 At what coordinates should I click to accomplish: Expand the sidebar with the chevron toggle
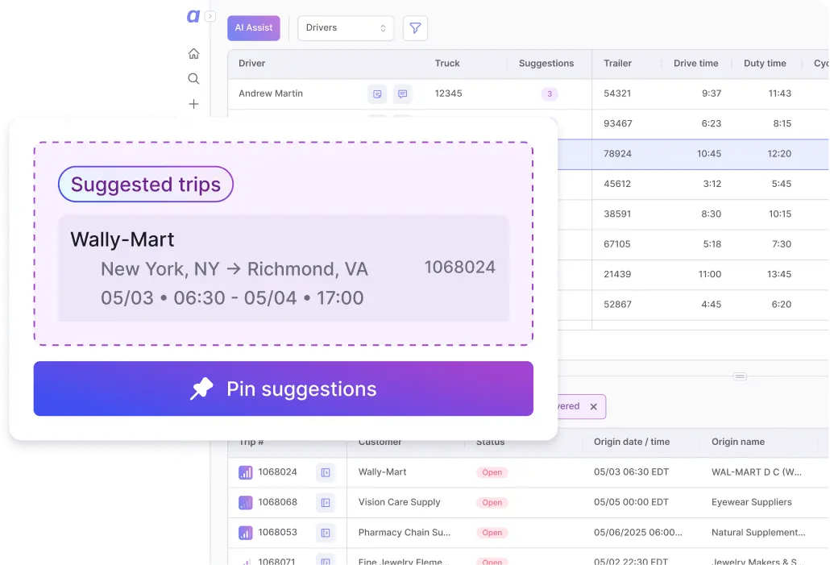pos(210,16)
